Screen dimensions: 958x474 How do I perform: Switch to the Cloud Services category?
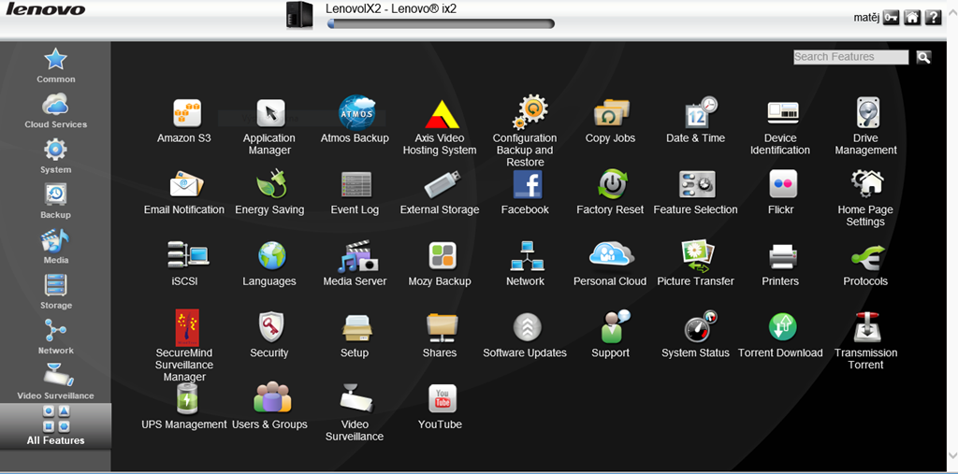[x=55, y=110]
